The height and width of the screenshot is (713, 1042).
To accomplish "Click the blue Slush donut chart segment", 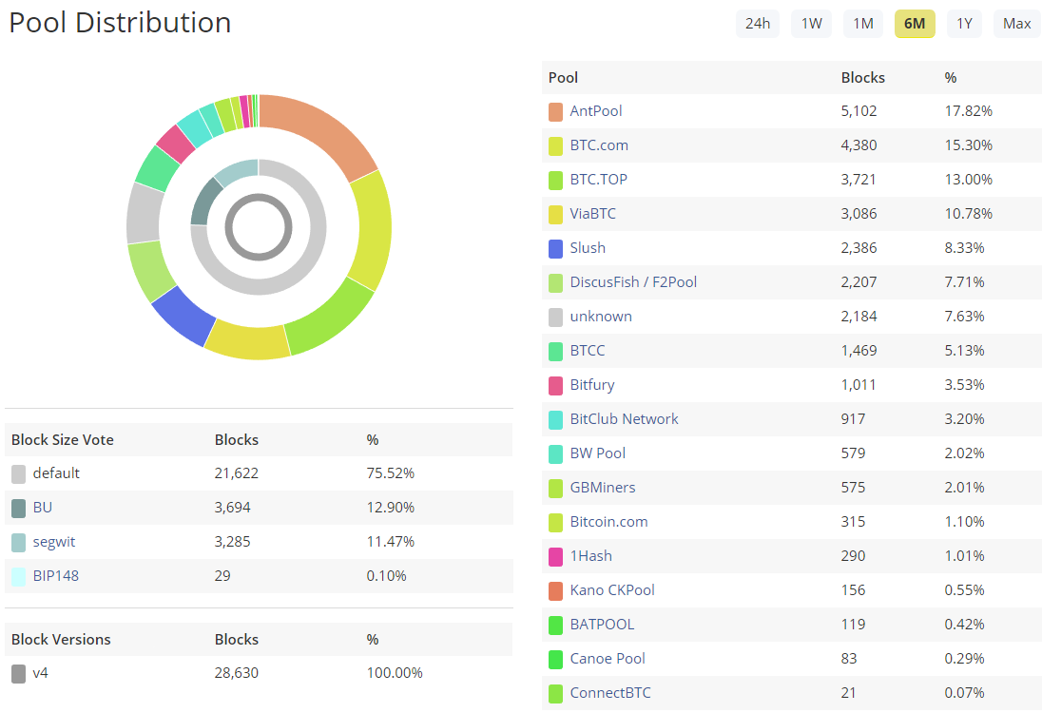I will [x=181, y=315].
